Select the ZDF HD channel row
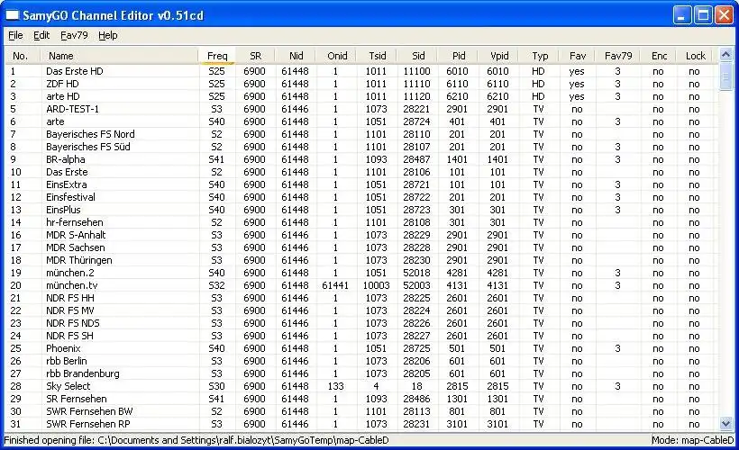 point(361,84)
